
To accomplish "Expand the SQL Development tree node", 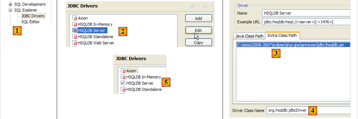I will click(x=10, y=4).
